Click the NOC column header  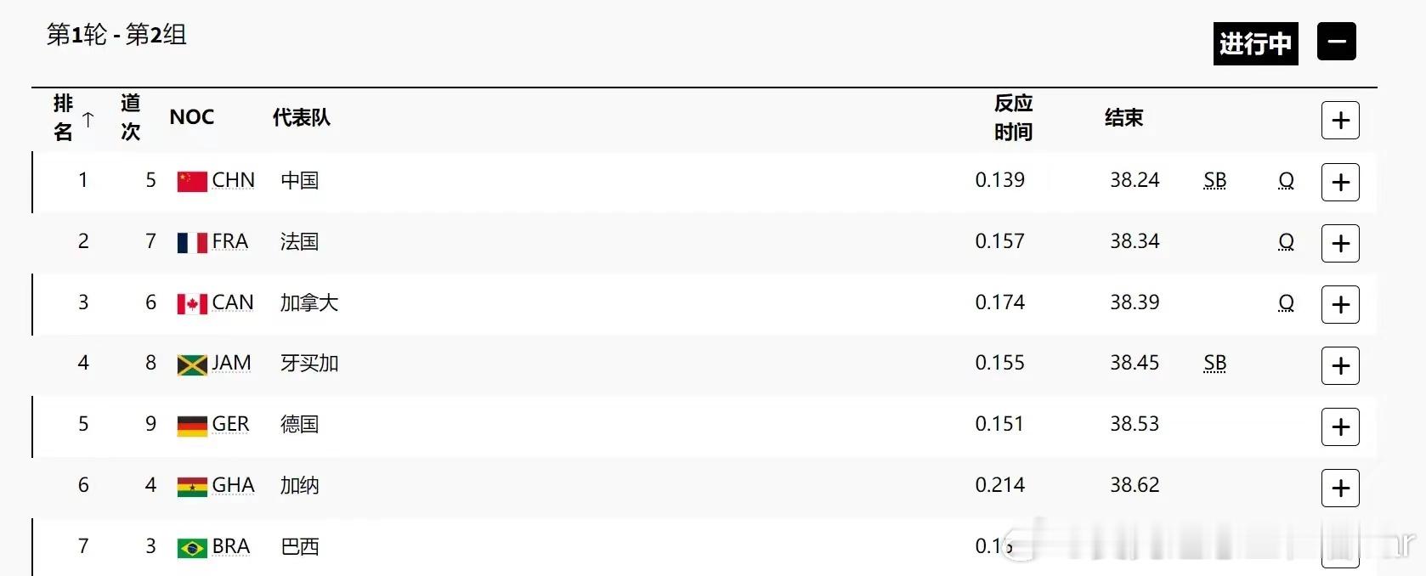191,117
